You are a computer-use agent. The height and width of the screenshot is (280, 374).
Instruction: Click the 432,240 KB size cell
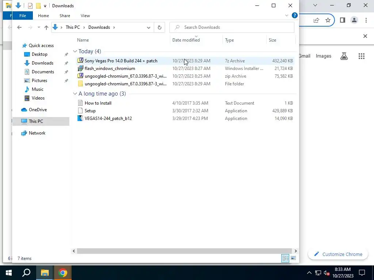point(282,61)
